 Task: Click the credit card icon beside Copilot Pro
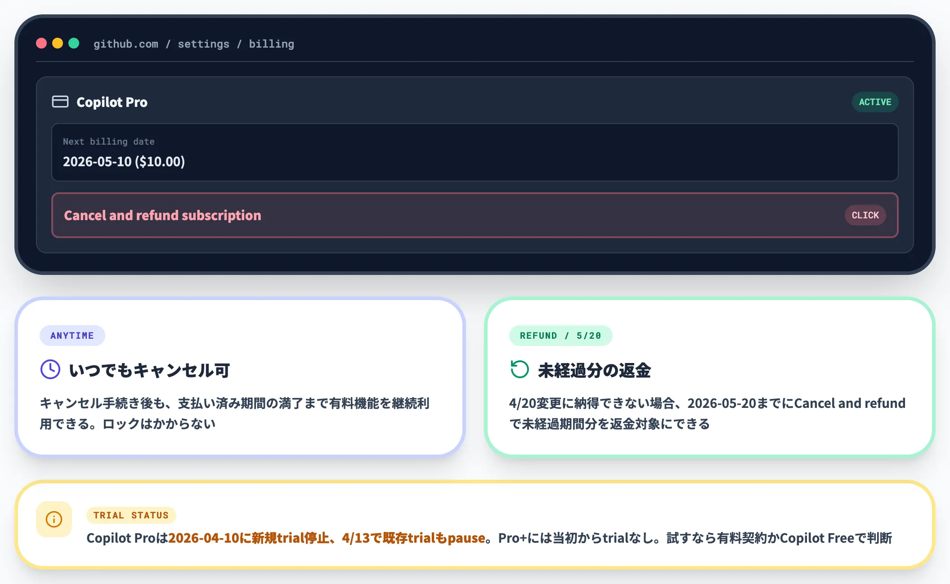pos(60,102)
